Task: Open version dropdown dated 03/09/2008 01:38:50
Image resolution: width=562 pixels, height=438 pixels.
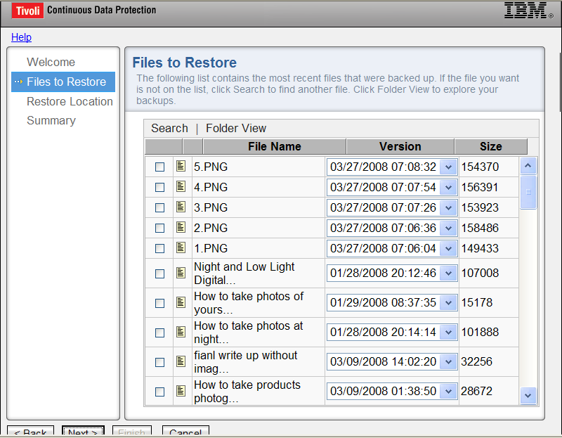Action: tap(448, 391)
